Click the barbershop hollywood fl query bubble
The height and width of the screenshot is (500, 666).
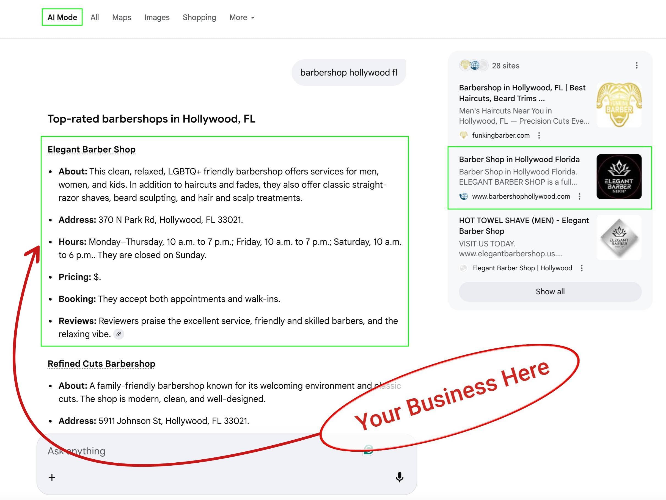pos(349,73)
